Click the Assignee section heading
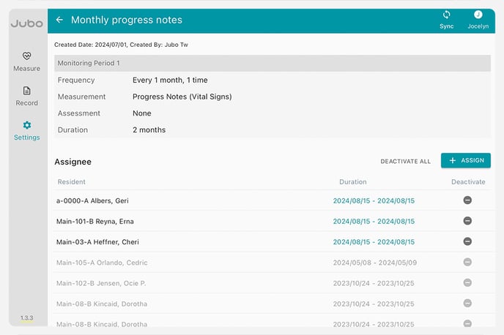Image resolution: width=504 pixels, height=335 pixels. [x=73, y=162]
